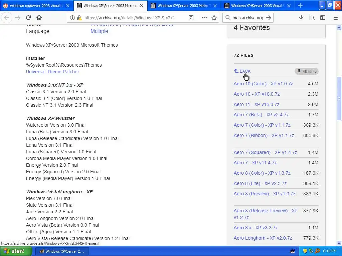The width and height of the screenshot is (342, 256).
Task: Bookmark this page with the star
Action: tap(214, 18)
